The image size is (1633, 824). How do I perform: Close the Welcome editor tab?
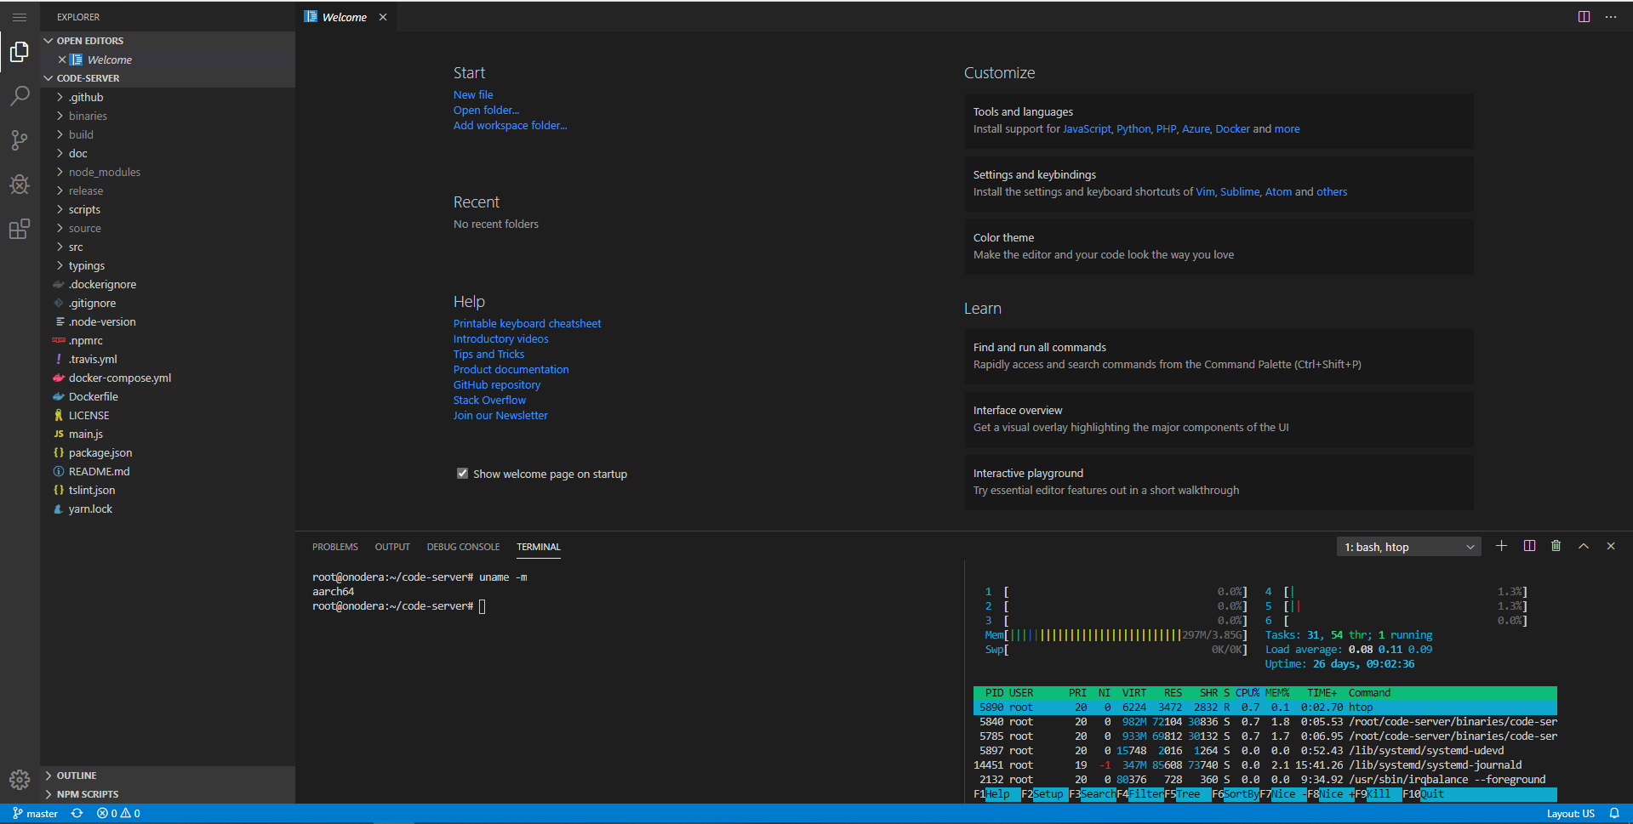[x=383, y=17]
